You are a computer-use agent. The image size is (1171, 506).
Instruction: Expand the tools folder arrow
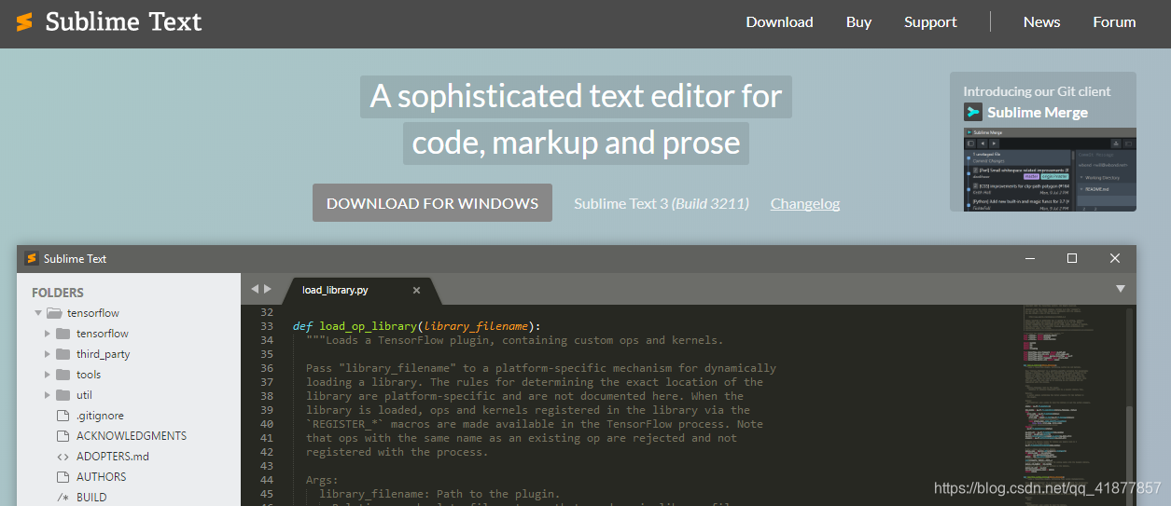tap(48, 375)
